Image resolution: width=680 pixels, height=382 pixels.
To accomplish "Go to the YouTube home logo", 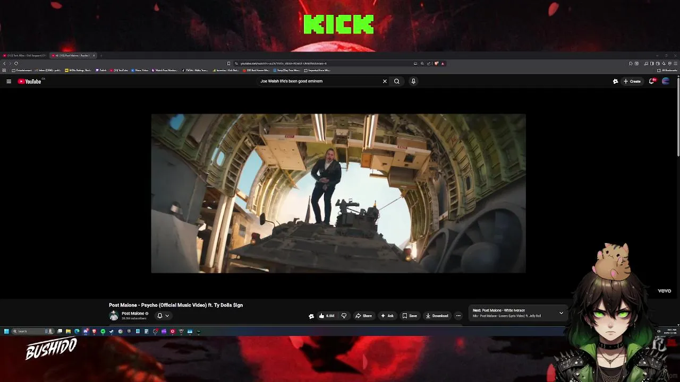I will click(x=29, y=81).
